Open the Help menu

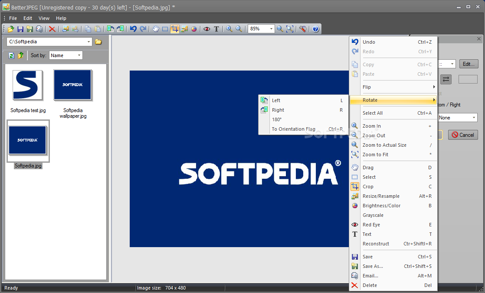point(61,18)
